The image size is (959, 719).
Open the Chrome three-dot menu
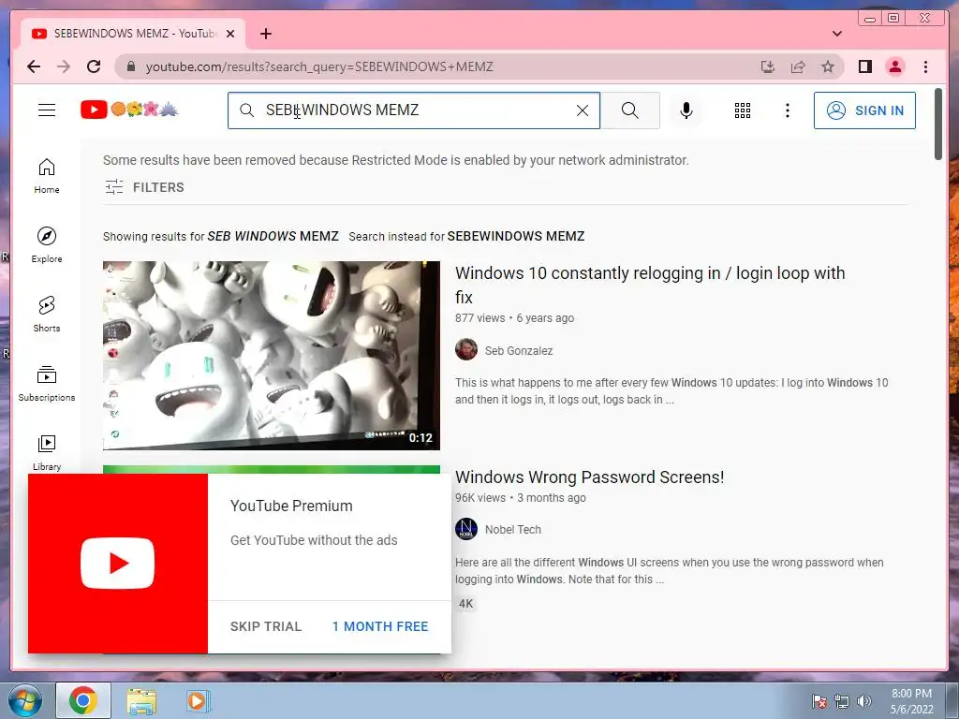tap(925, 66)
